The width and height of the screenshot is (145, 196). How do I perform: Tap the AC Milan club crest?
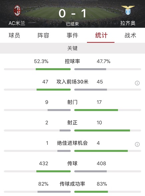click(17, 11)
